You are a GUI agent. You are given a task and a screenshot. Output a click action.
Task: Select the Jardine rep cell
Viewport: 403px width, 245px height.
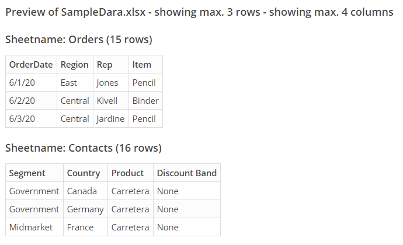[110, 119]
